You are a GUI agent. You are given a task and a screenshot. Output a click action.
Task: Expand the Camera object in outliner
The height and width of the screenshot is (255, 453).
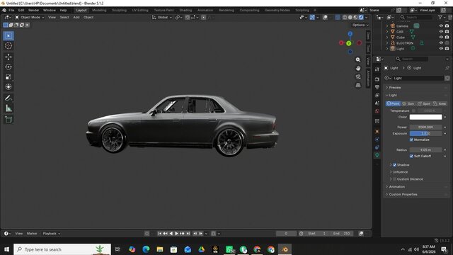pyautogui.click(x=387, y=26)
